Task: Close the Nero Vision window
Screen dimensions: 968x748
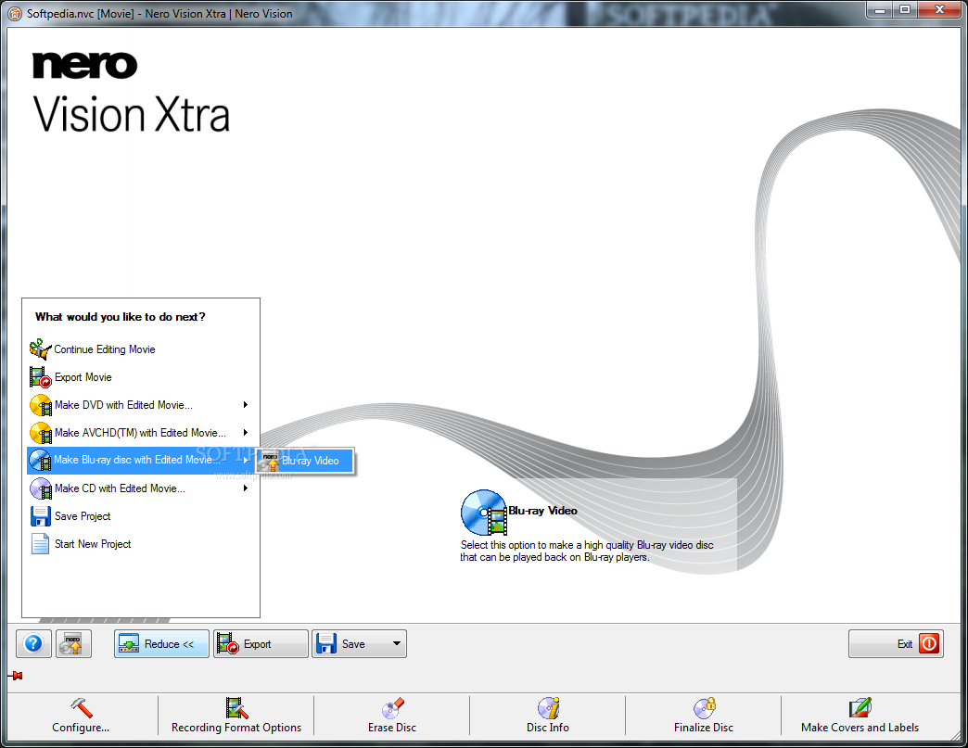Action: [939, 9]
